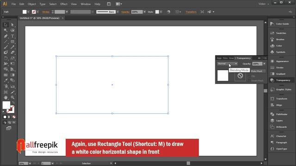The image size is (296, 166).
Task: Select the Untitled-5 document tab
Action: pyautogui.click(x=39, y=18)
